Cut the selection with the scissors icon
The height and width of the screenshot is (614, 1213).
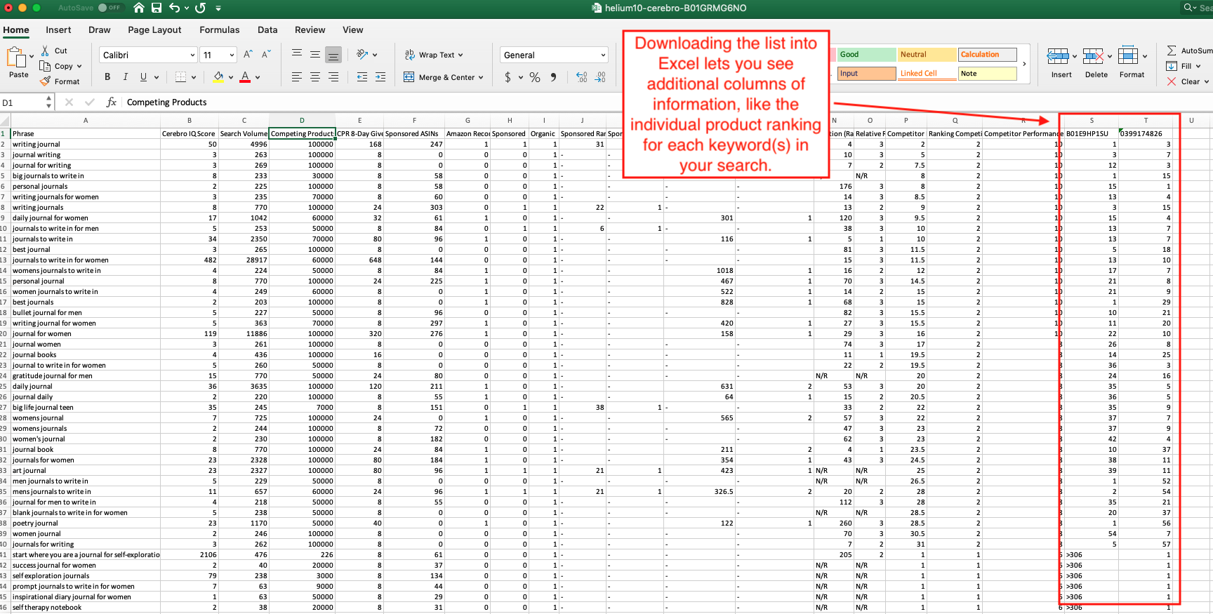click(45, 51)
